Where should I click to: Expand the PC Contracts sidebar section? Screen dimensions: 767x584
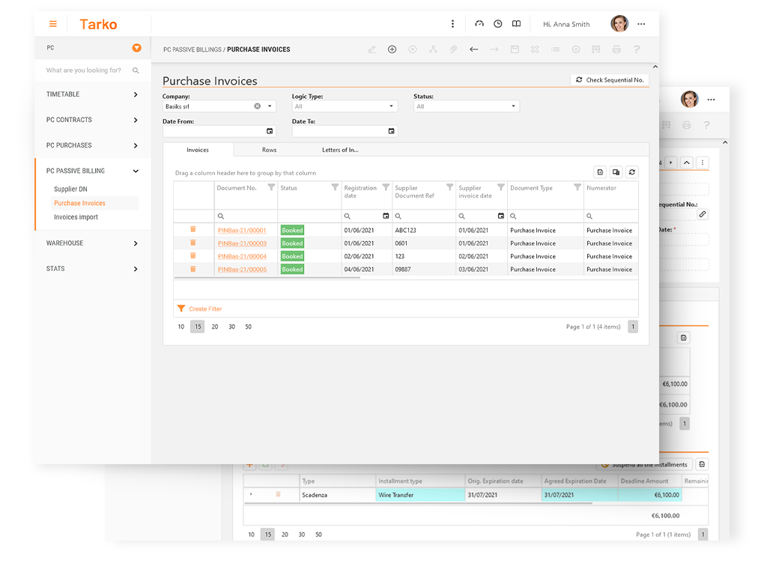(93, 120)
